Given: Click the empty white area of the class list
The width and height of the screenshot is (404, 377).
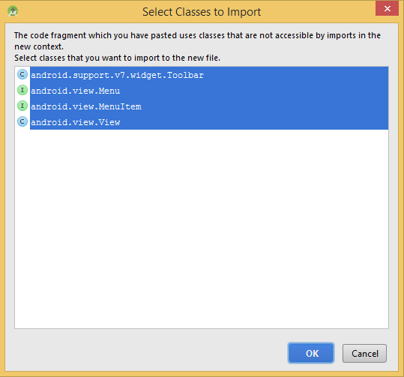Looking at the screenshot, I should click(x=202, y=229).
